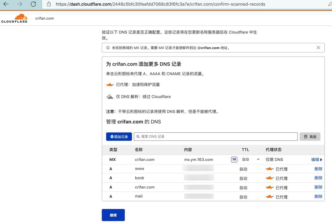Expand the MX record with 编辑

pos(317,159)
